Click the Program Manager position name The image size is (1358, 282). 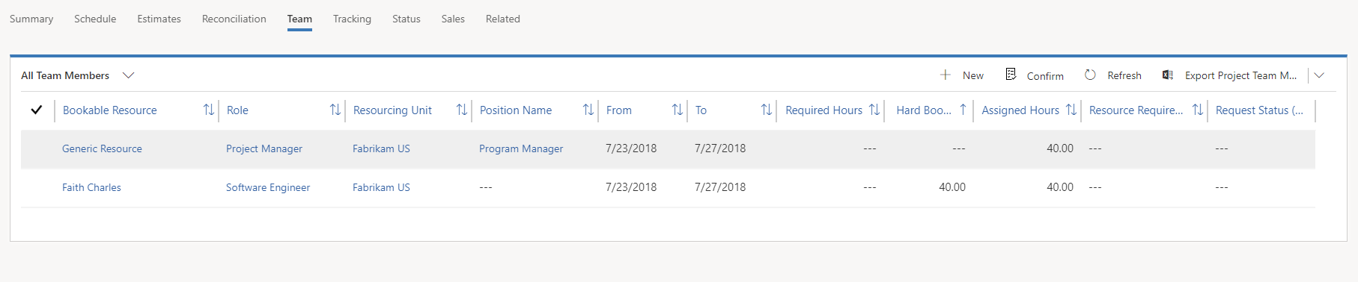coord(521,148)
